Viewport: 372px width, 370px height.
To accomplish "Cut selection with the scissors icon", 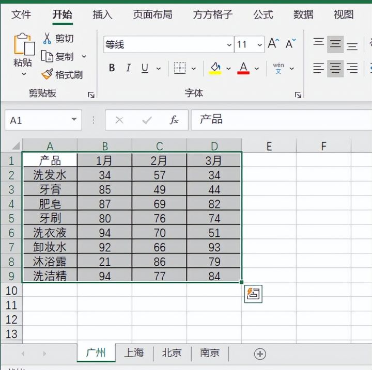I will (47, 38).
